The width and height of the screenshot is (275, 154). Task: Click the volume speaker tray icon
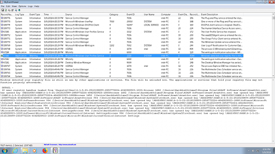pyautogui.click(x=253, y=151)
